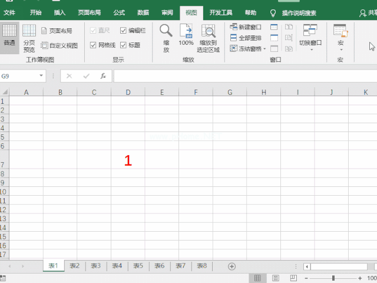Reset zoom to 100%
This screenshot has height=283, width=377.
coord(186,35)
